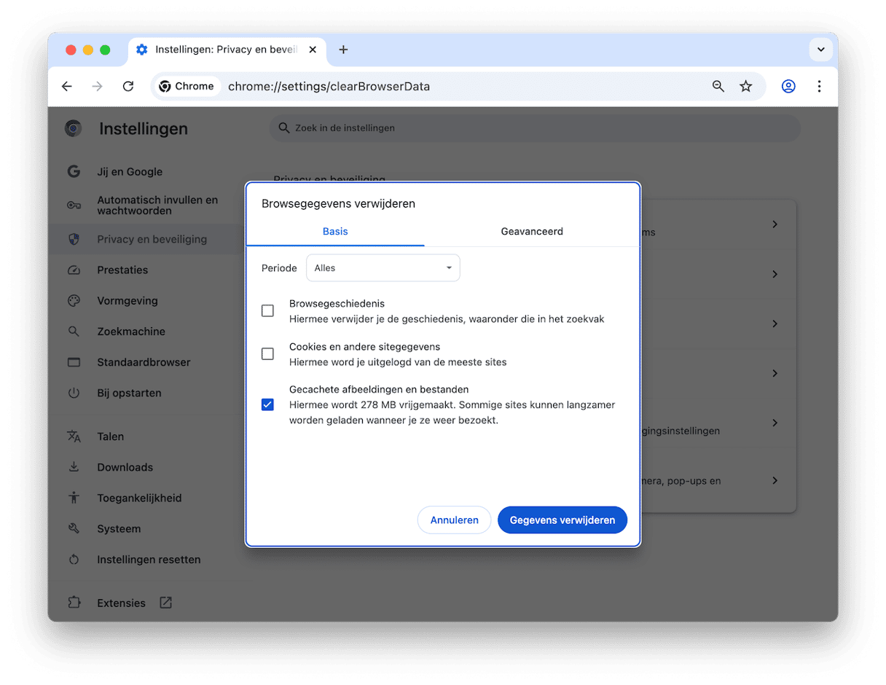Click the reload page icon
This screenshot has width=886, height=685.
(x=128, y=86)
